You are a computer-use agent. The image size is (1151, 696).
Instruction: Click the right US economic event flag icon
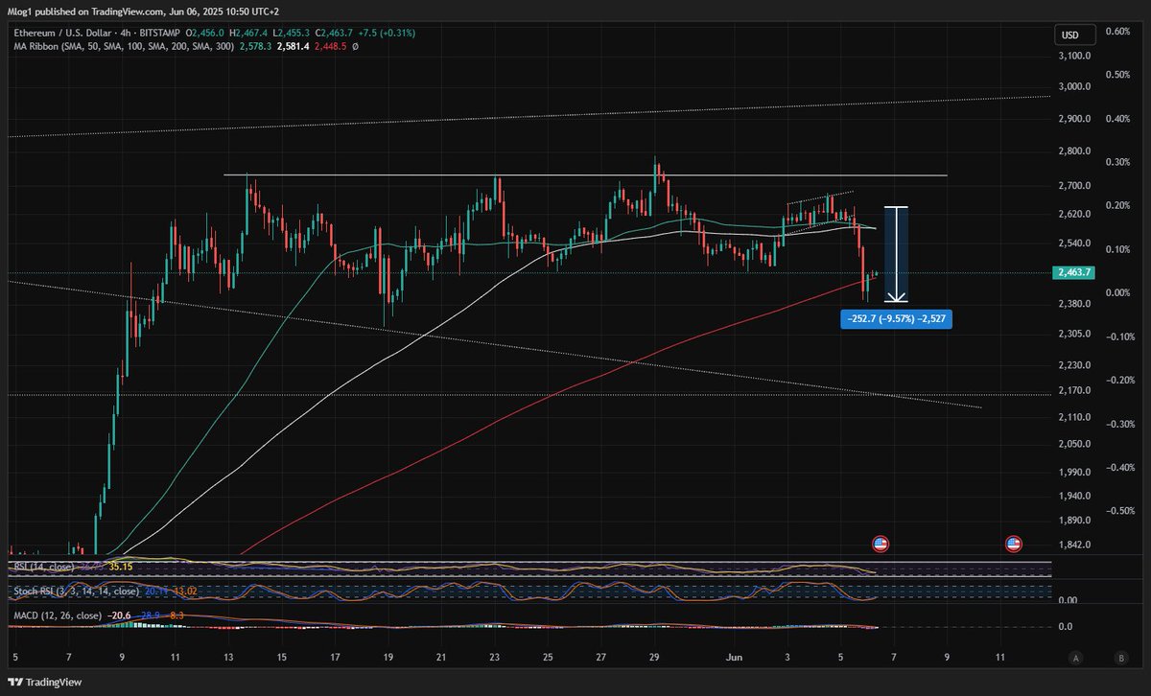point(1013,545)
